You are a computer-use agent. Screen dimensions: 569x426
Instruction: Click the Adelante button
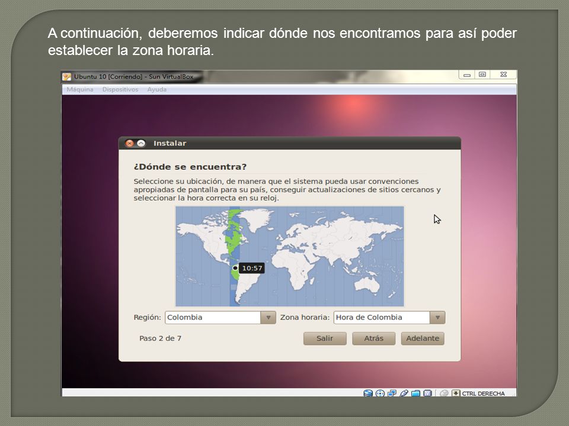(423, 338)
